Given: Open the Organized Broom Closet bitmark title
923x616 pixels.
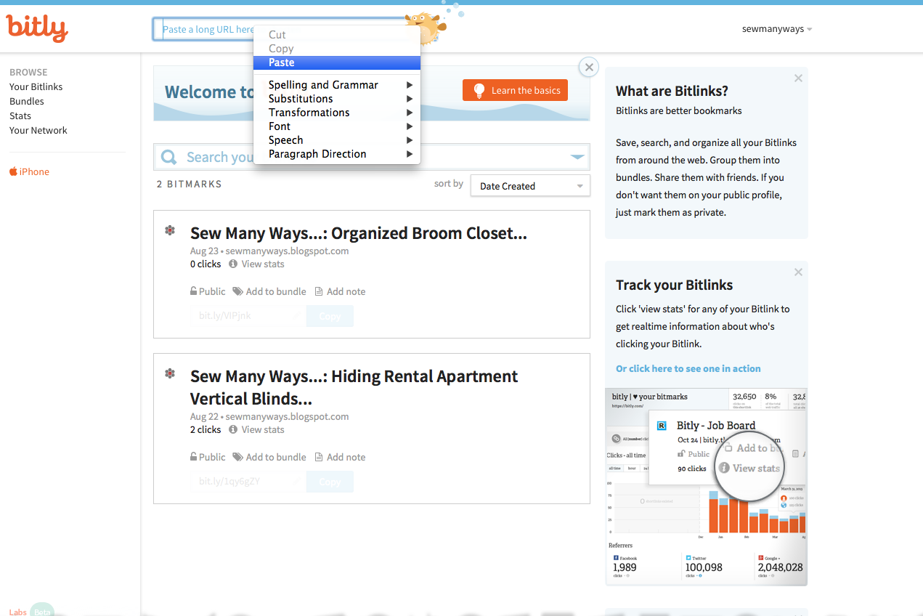Looking at the screenshot, I should tap(359, 233).
